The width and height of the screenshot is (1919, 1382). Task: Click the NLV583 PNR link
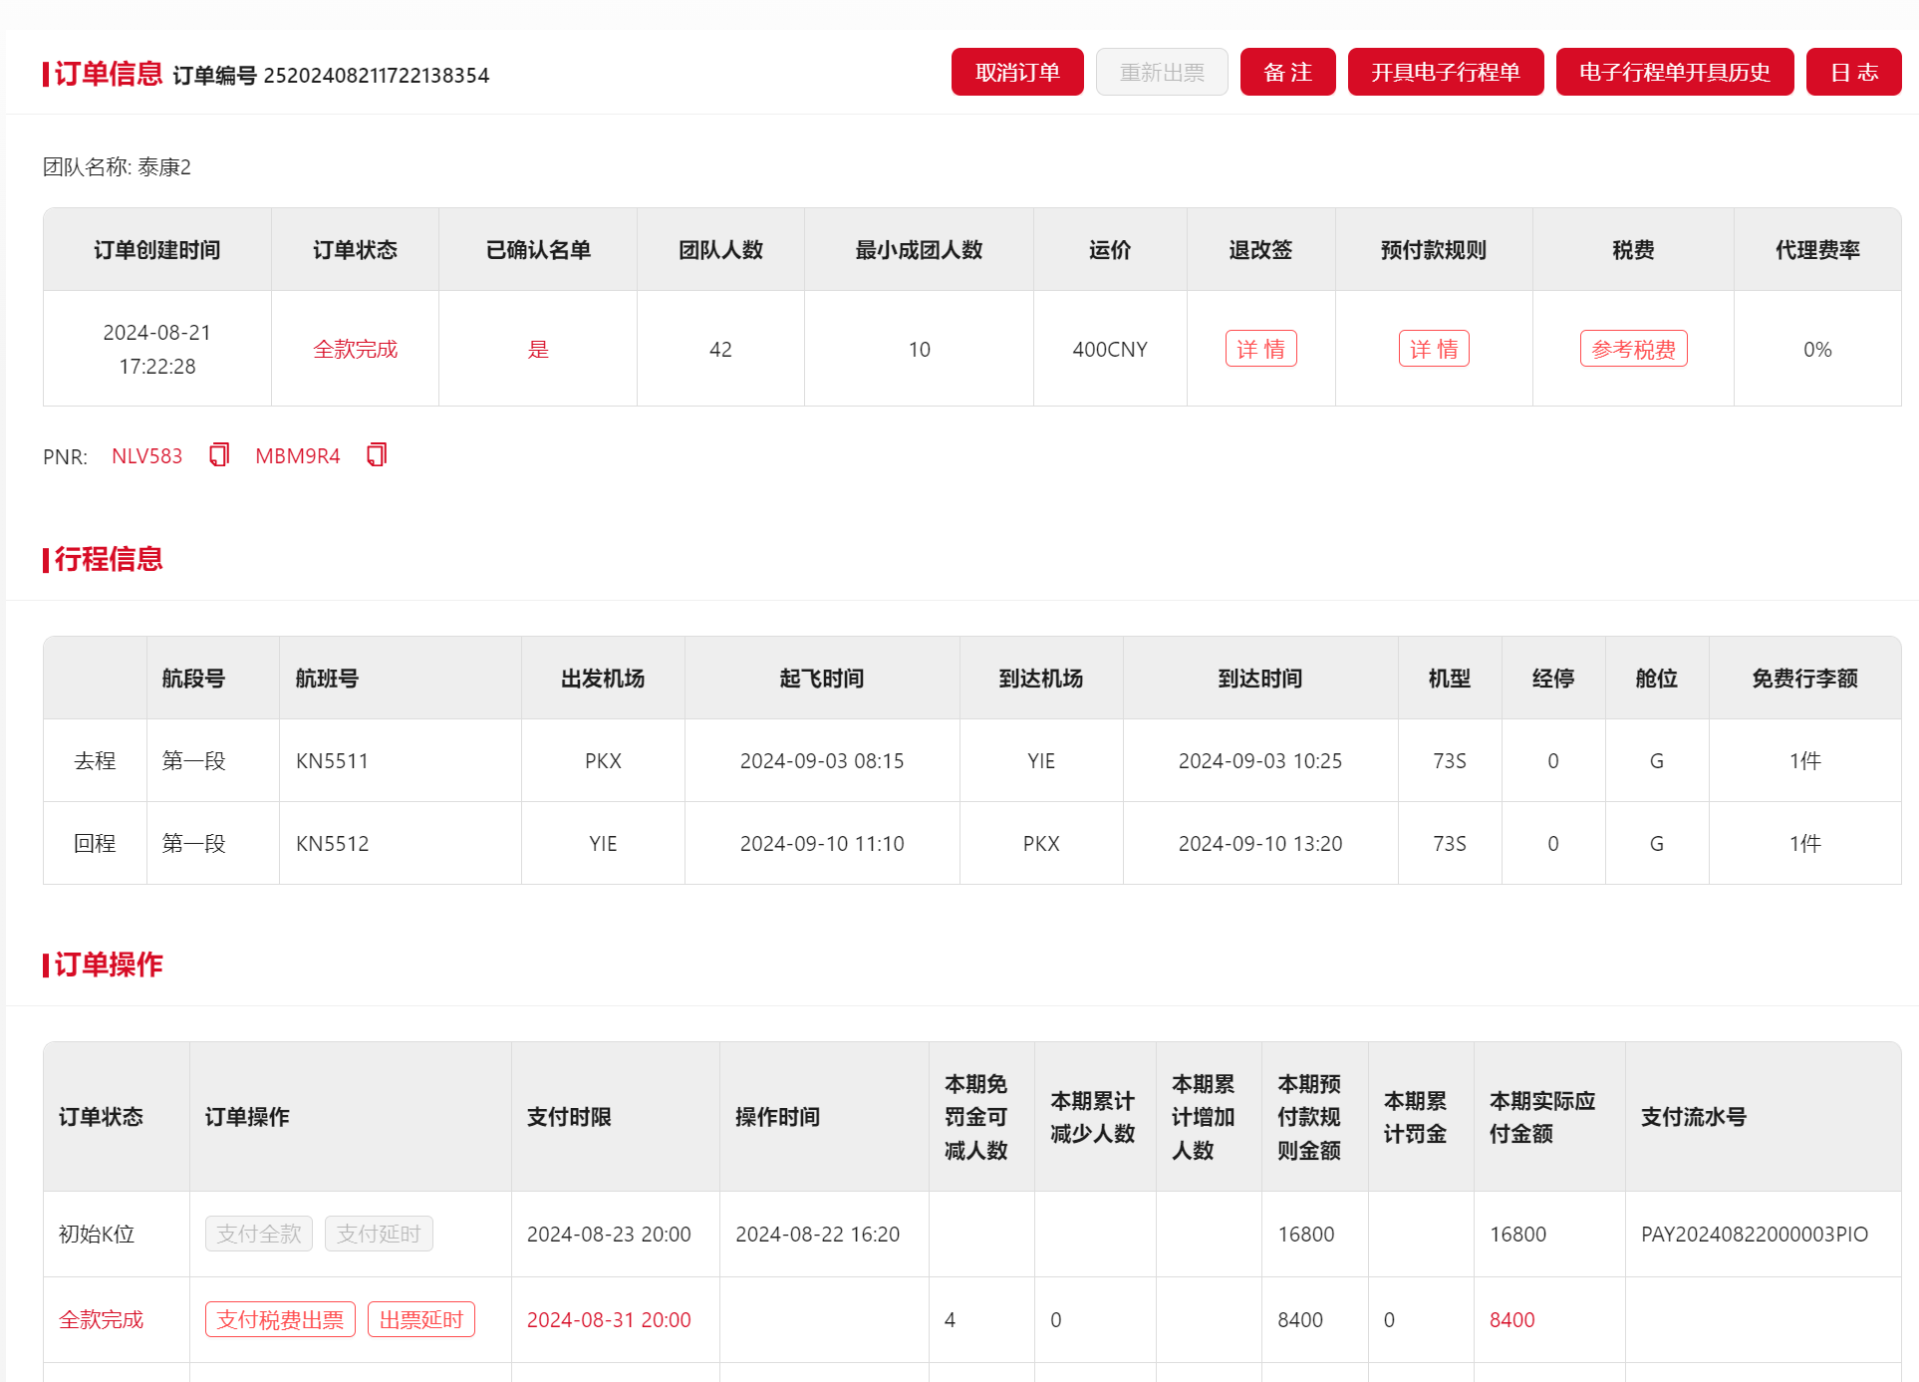click(x=146, y=456)
